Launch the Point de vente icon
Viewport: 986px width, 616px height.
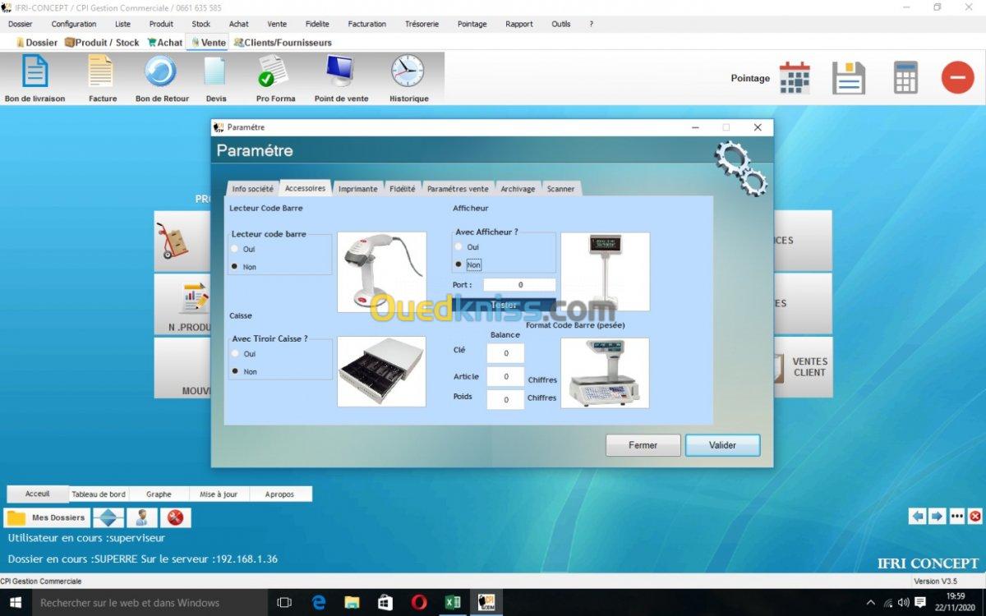tap(341, 73)
